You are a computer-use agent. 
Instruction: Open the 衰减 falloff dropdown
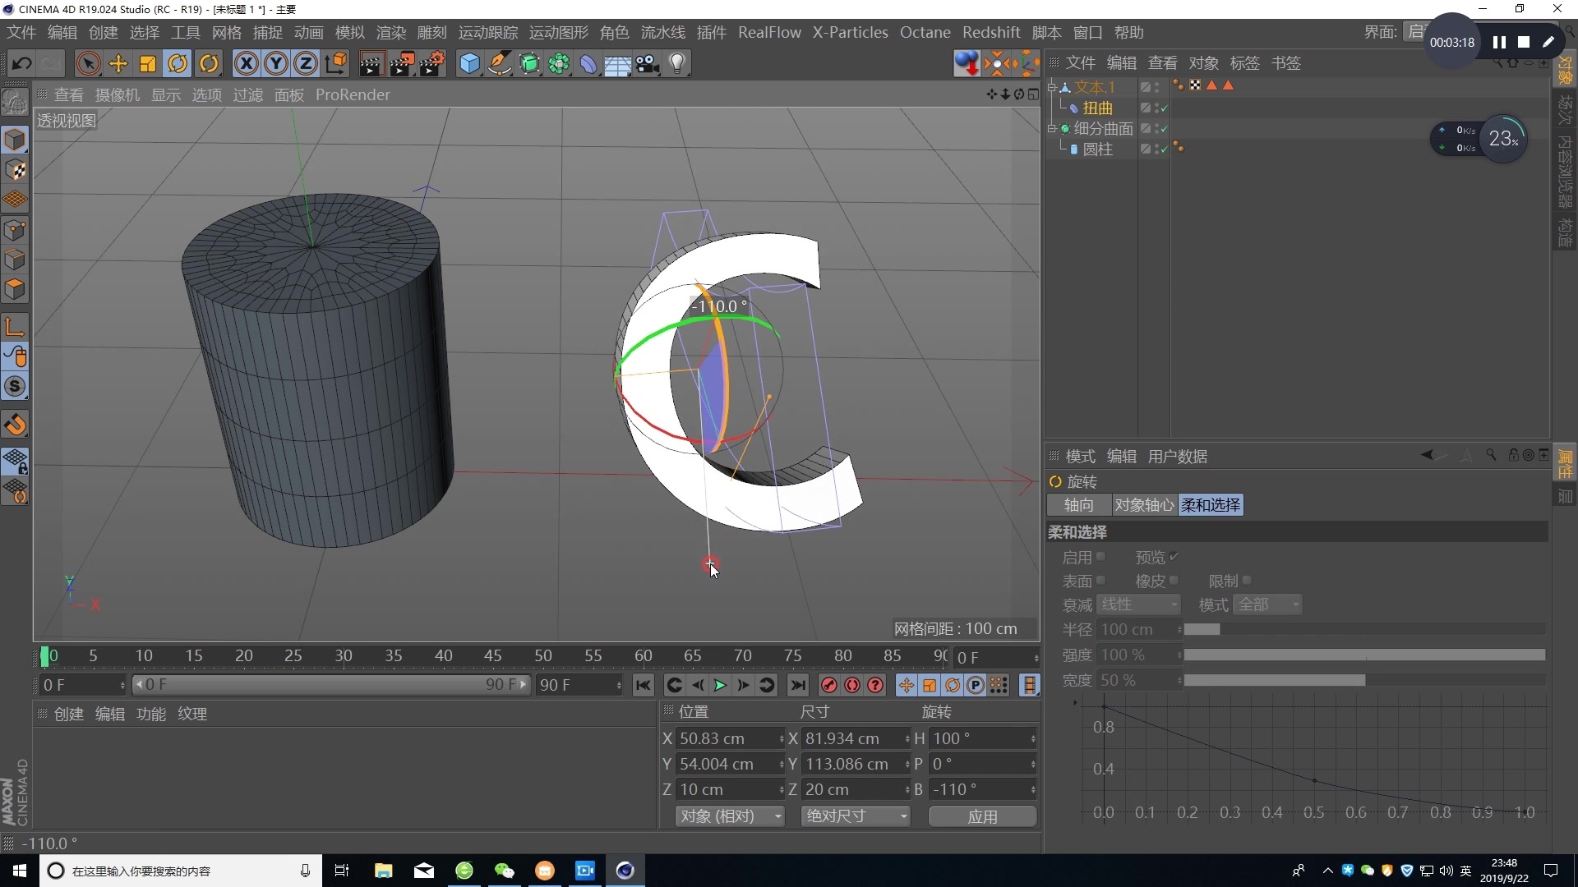coord(1139,604)
